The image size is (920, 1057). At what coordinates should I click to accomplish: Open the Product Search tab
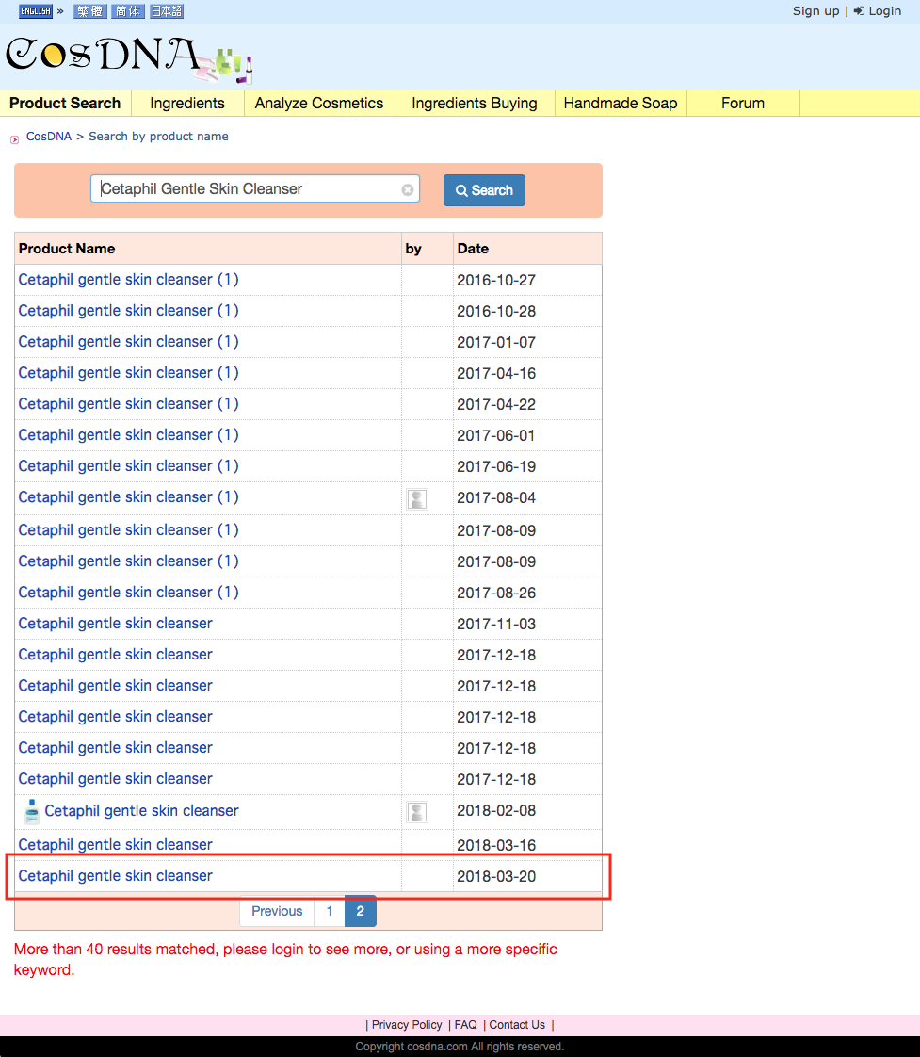tap(65, 103)
